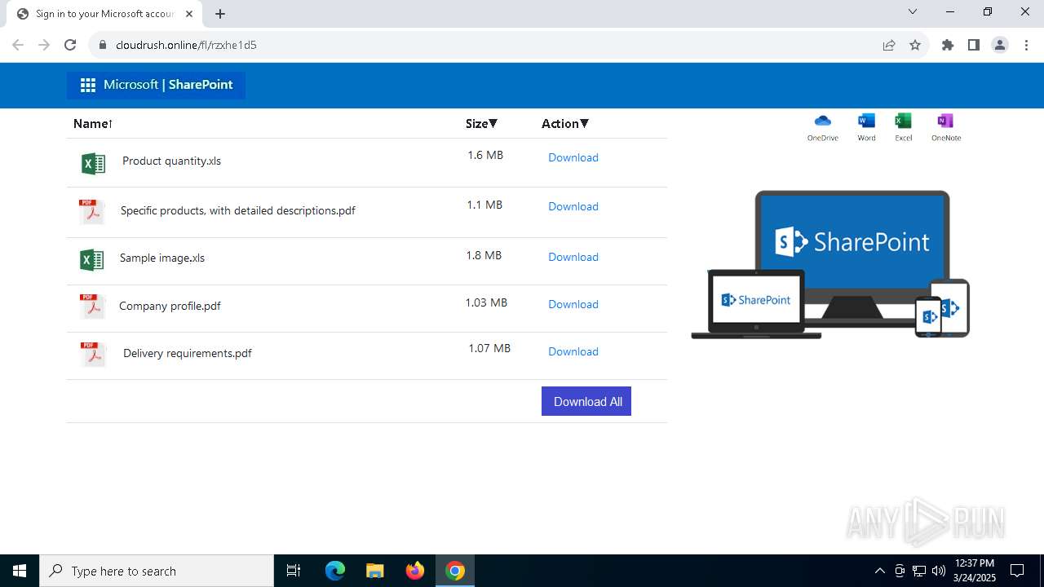
Task: Sort by the Name column header
Action: 93,124
